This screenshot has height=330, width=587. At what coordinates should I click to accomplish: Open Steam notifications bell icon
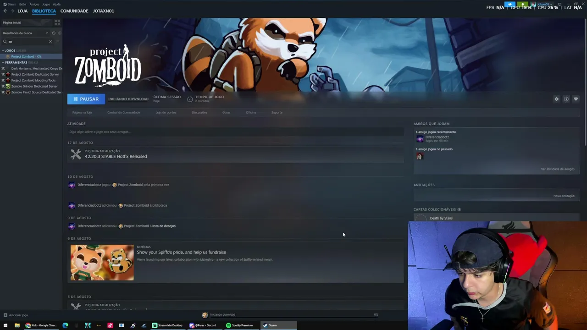click(x=522, y=4)
